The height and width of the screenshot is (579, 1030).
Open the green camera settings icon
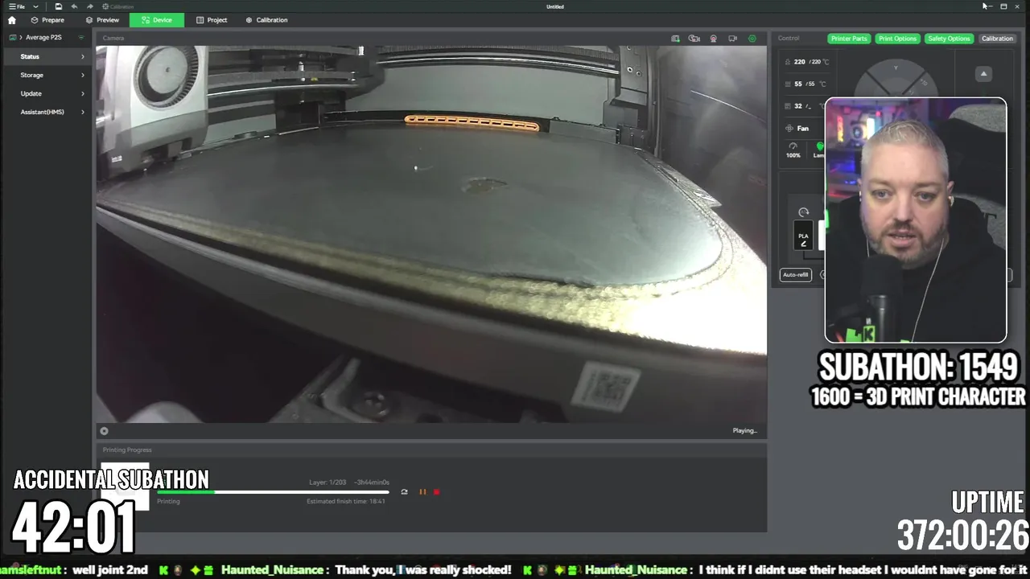pos(752,38)
